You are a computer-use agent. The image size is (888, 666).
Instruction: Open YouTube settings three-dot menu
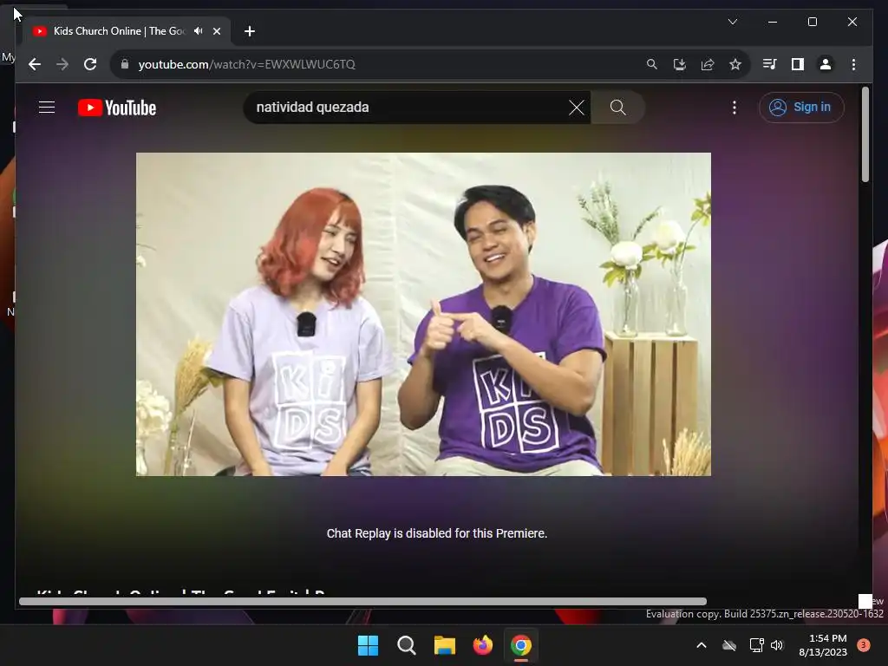click(x=735, y=108)
